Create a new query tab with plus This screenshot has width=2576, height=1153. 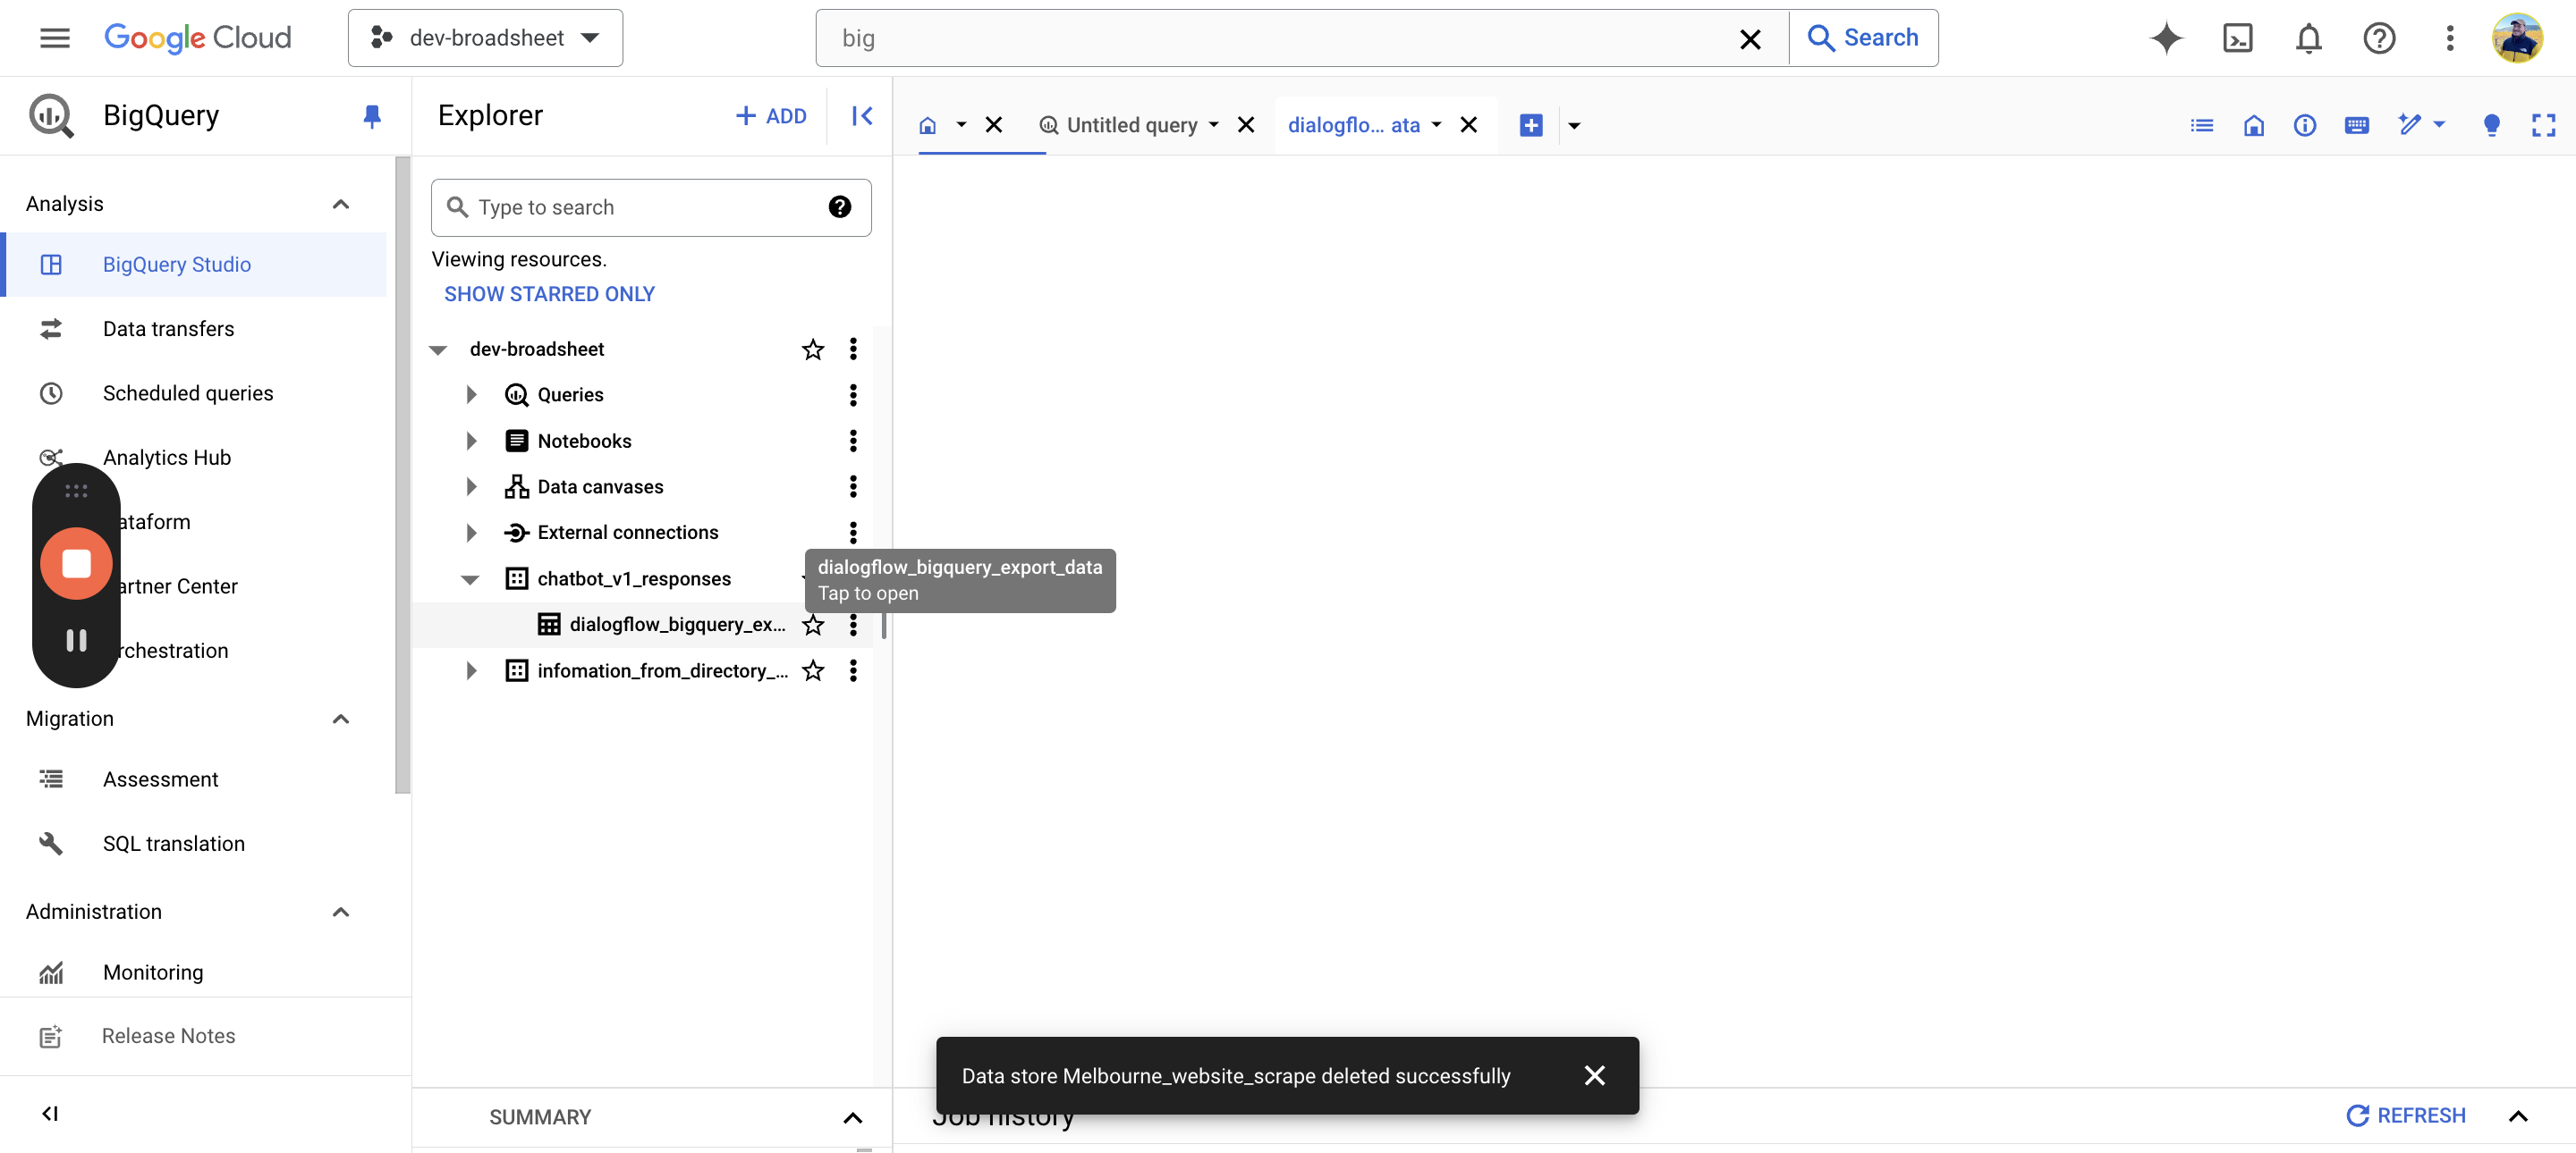pos(1530,125)
